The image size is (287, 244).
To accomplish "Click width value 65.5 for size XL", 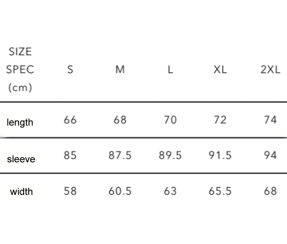I will 220,191.
